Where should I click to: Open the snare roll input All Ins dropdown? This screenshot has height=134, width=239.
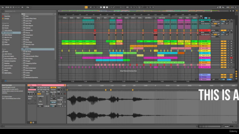[x=215, y=31]
